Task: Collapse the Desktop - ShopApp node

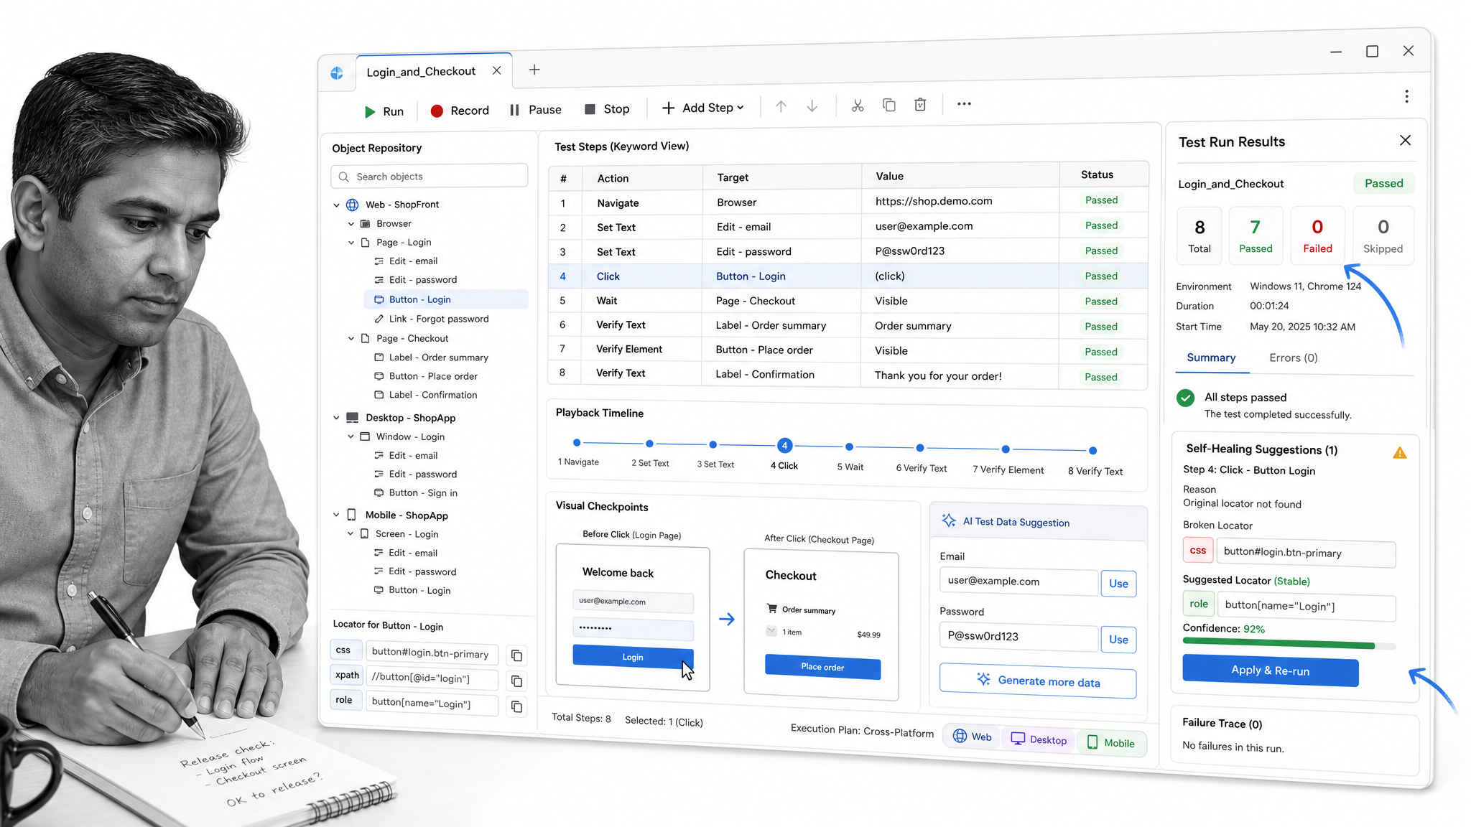Action: tap(336, 418)
